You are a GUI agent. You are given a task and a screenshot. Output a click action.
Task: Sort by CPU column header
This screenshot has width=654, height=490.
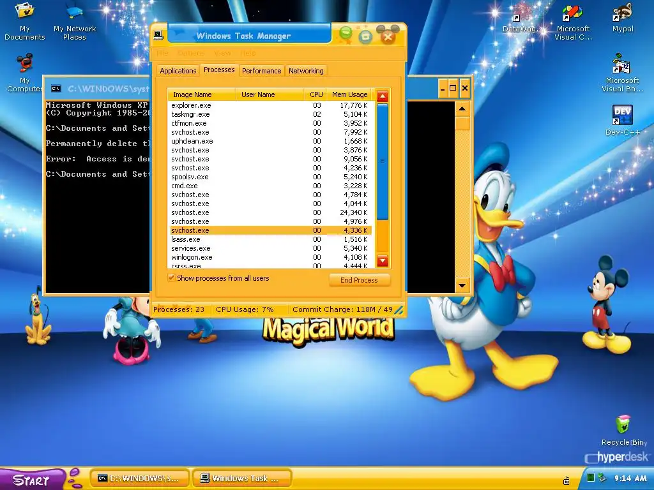pos(316,94)
